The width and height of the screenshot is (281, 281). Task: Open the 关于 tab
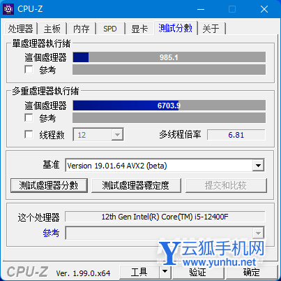[x=211, y=29]
